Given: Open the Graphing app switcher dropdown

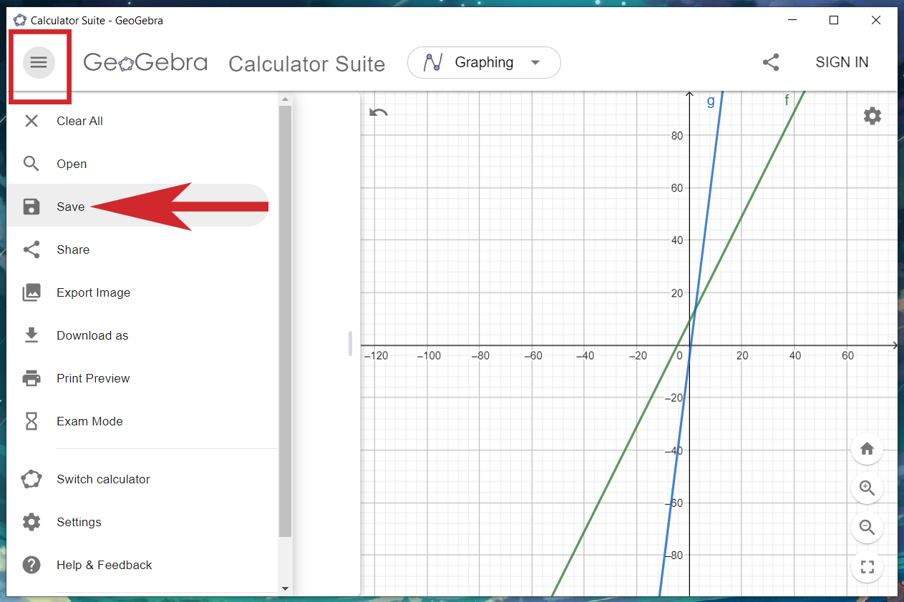Looking at the screenshot, I should point(484,63).
